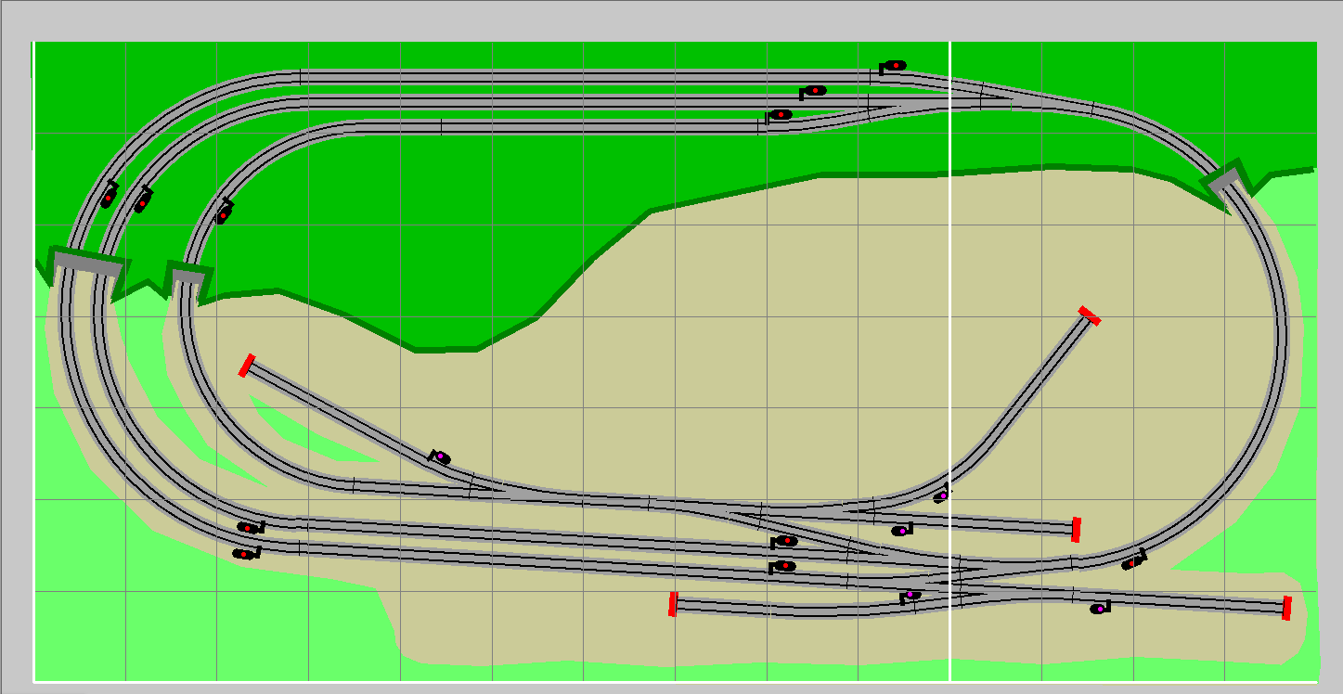Click the red signal on the middle left curve
Viewport: 1343px width, 694px height.
click(143, 199)
